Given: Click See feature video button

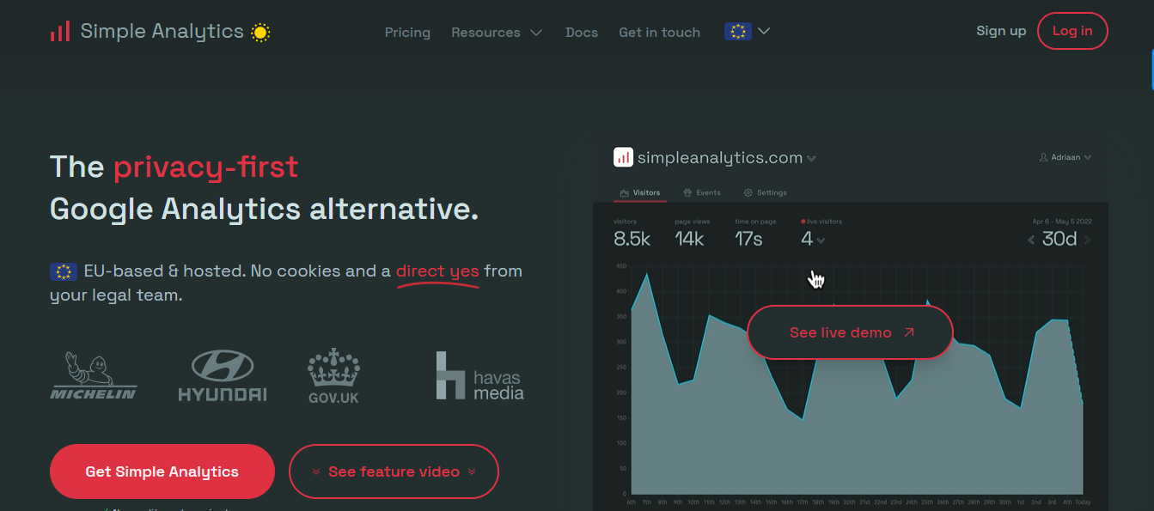Looking at the screenshot, I should (x=394, y=471).
